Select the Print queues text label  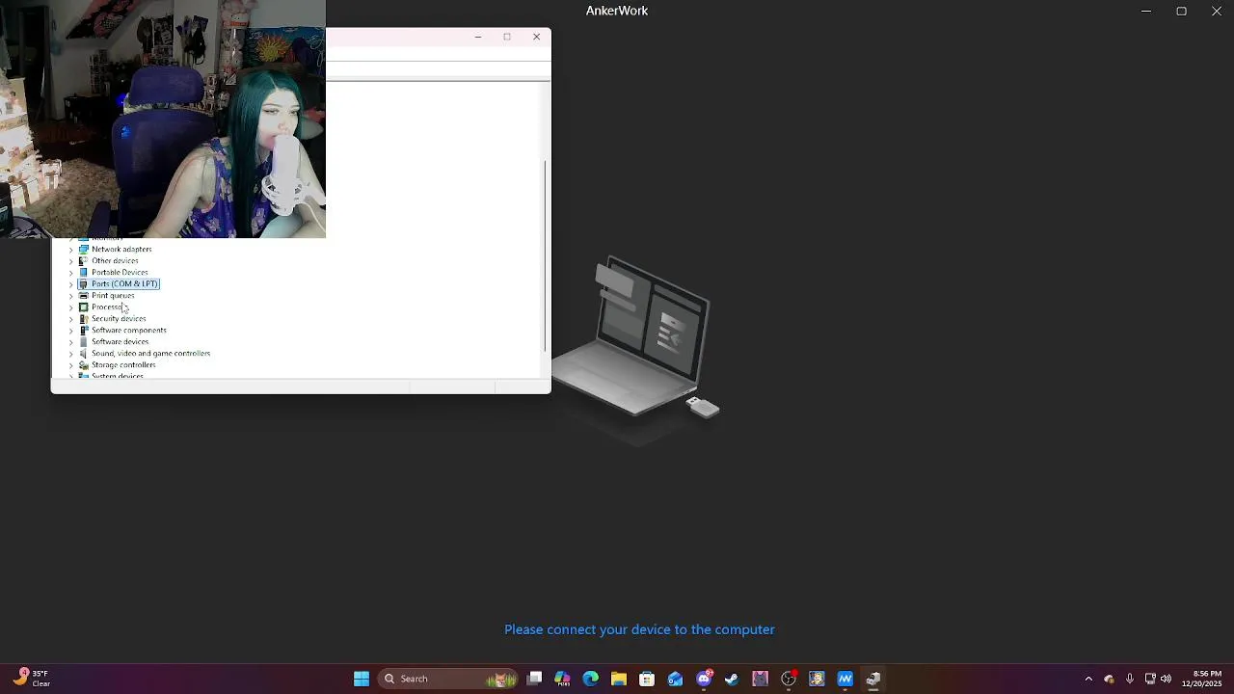click(113, 296)
